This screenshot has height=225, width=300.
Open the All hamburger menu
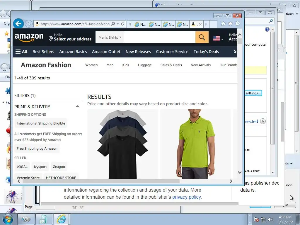21,52
